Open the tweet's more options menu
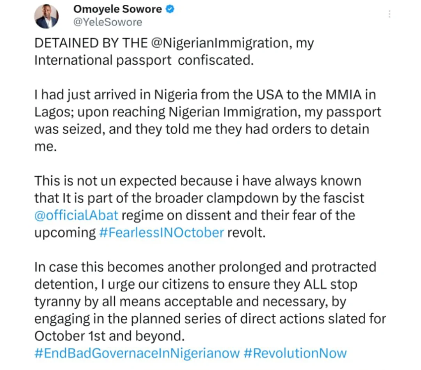 coord(389,14)
